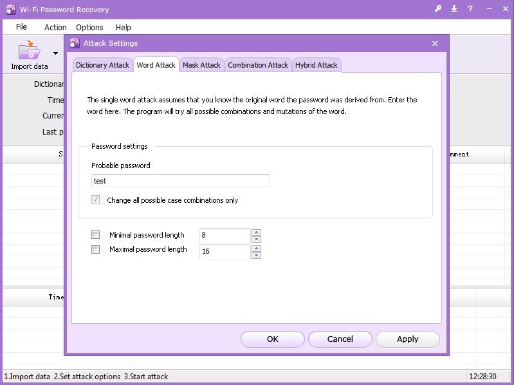Minimize the Wi-Fi Password Recovery window
514x385 pixels.
[x=490, y=9]
